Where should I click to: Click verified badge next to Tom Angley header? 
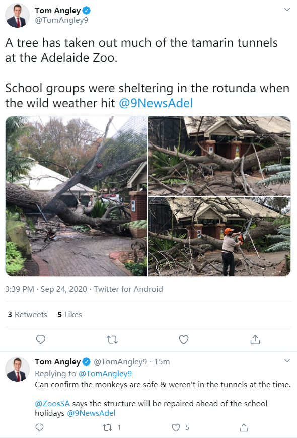[x=87, y=11]
